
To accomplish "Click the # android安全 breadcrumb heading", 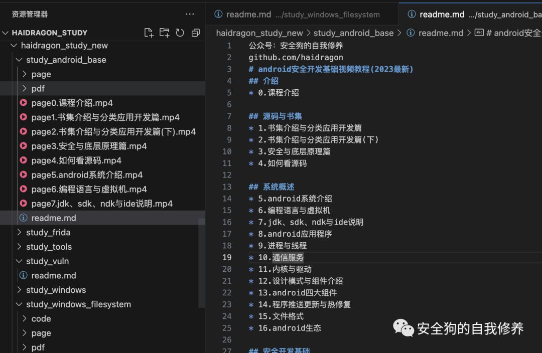I will click(514, 33).
